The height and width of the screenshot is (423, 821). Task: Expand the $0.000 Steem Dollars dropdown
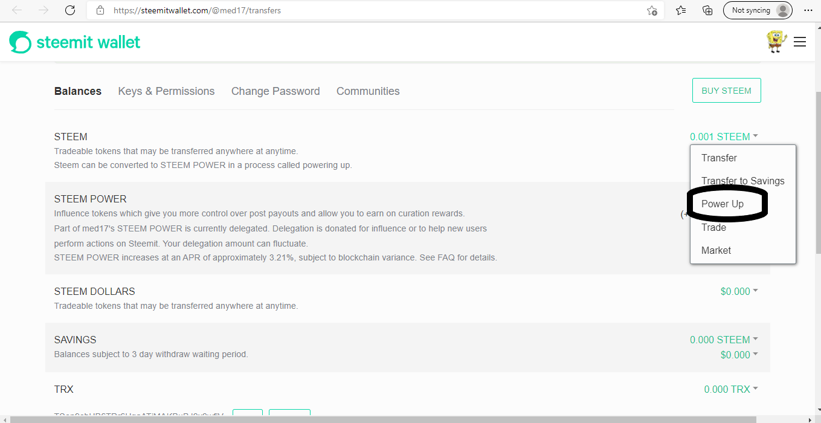(x=739, y=291)
